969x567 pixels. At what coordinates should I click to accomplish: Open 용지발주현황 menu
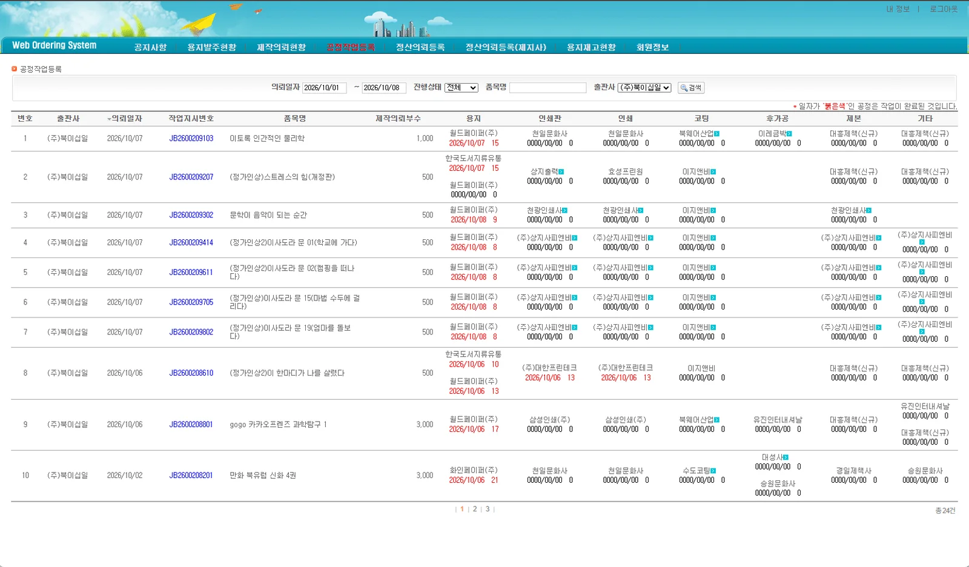(x=211, y=47)
